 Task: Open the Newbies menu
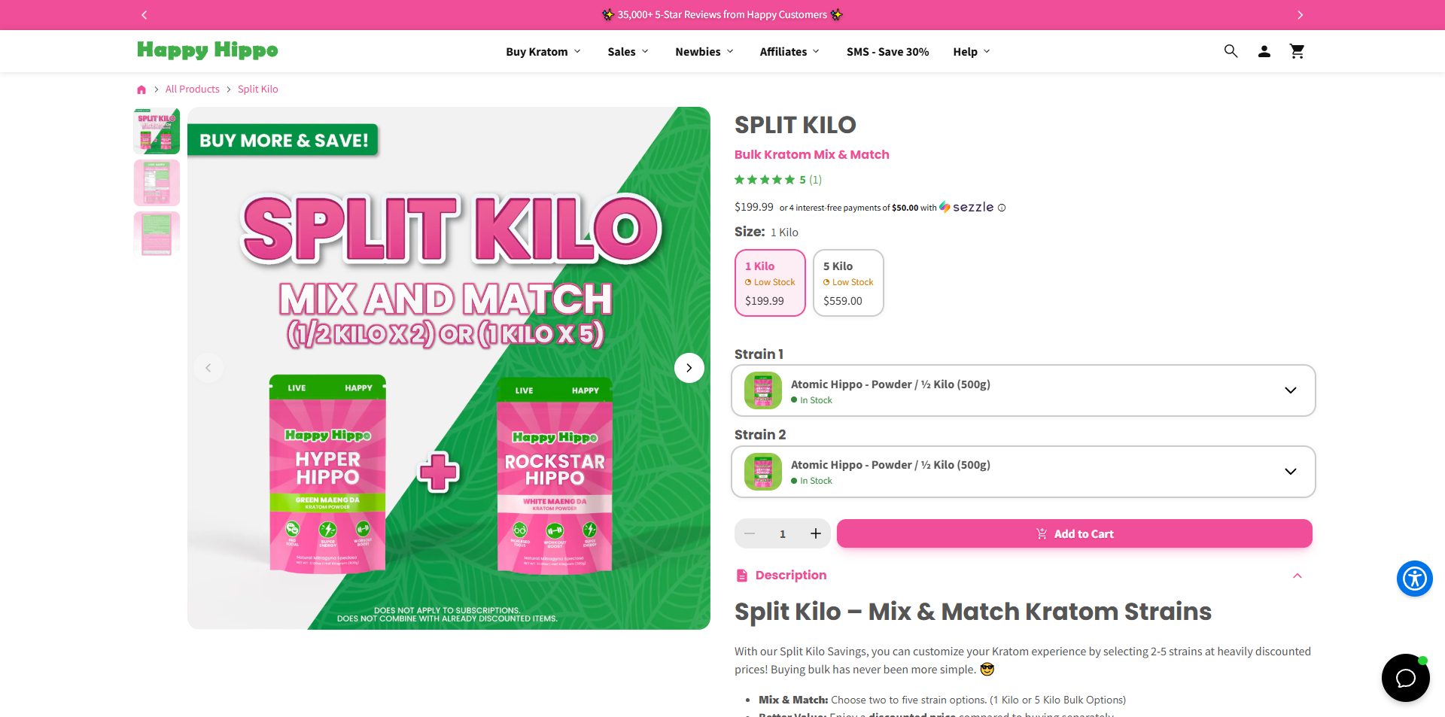click(704, 52)
